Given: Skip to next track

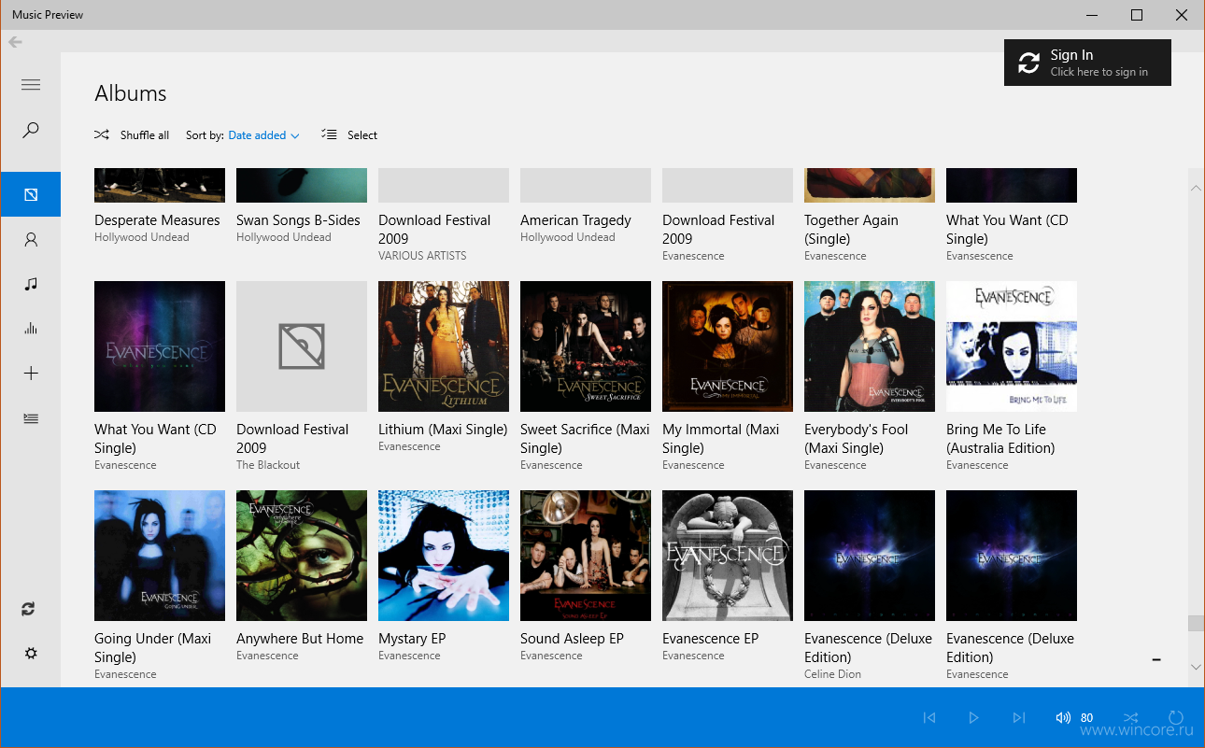Looking at the screenshot, I should point(1019,717).
